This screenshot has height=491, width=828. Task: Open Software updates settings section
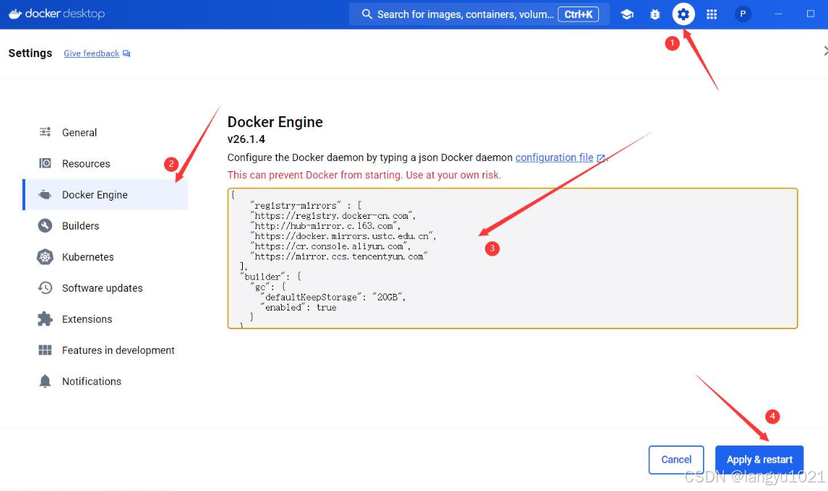[x=105, y=288]
